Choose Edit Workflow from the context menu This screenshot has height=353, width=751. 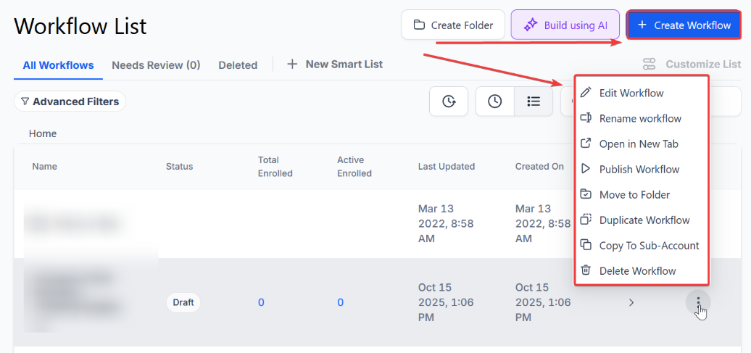tap(631, 93)
